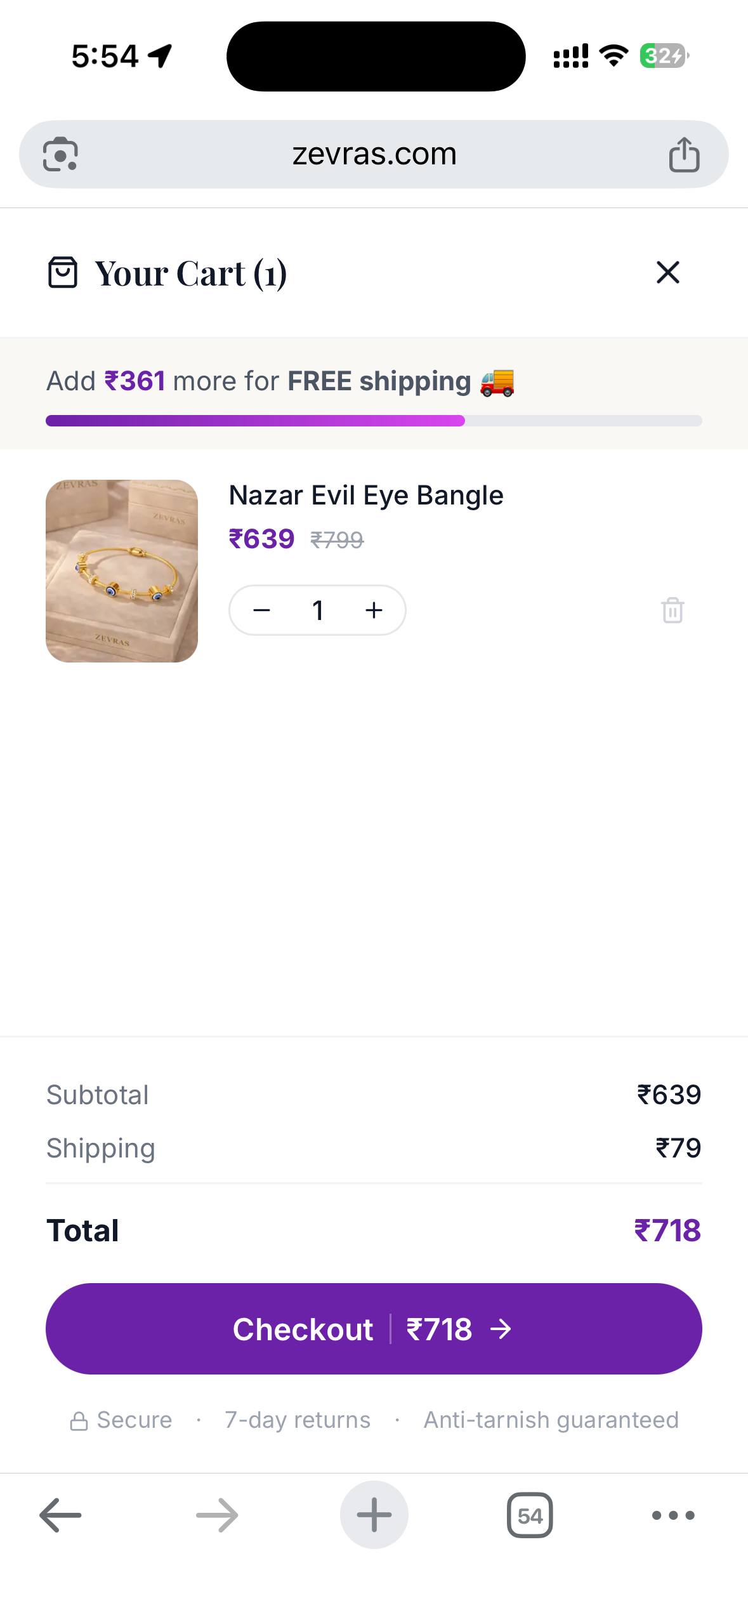Tap the free shipping progress bar
The width and height of the screenshot is (748, 1622).
374,421
